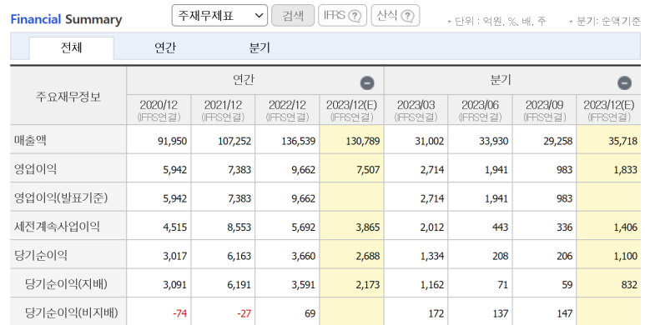Viewport: 645px width, 325px height.
Task: Click the 영업이익 row label
Action: click(x=35, y=169)
